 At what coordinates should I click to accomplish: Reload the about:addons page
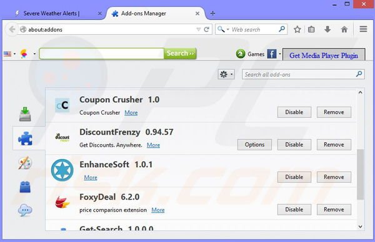[x=207, y=29]
